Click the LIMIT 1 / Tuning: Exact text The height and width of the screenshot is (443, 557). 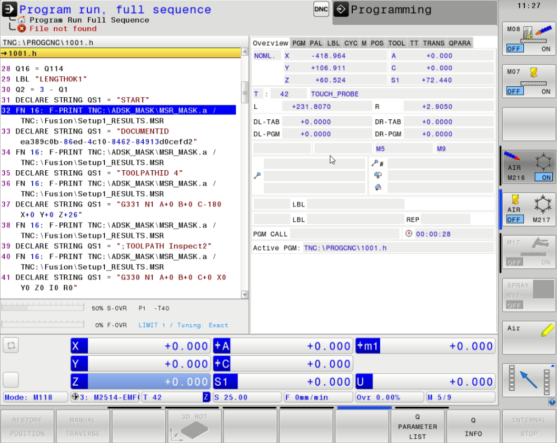183,325
